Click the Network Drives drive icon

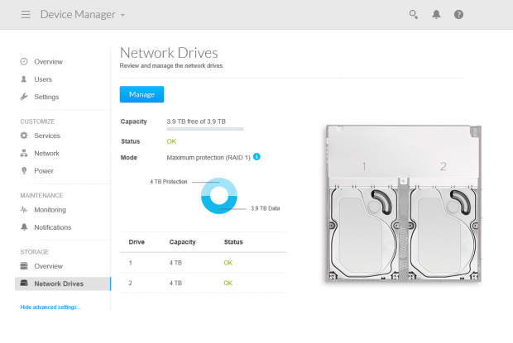24,283
